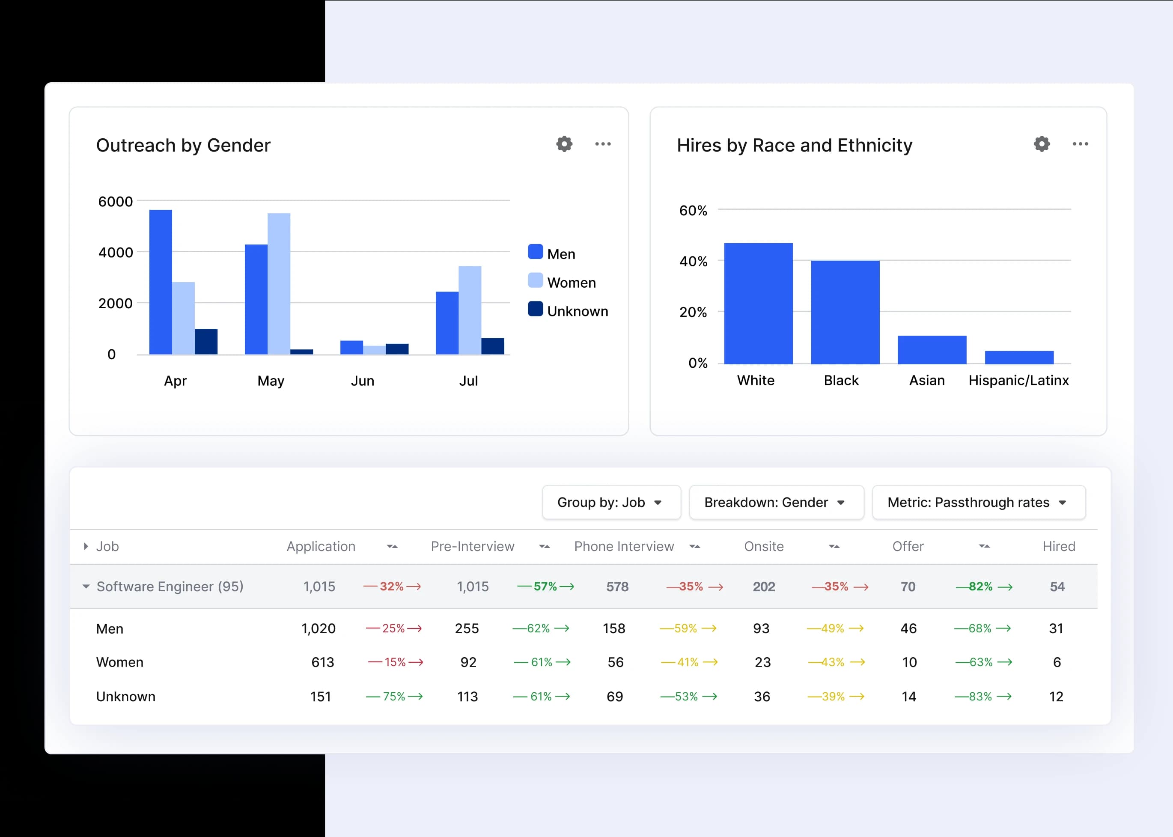This screenshot has height=837, width=1173.
Task: Open the Breakdown: Gender dropdown
Action: click(776, 503)
